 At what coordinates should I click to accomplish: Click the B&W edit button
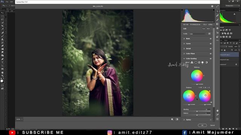point(208,28)
